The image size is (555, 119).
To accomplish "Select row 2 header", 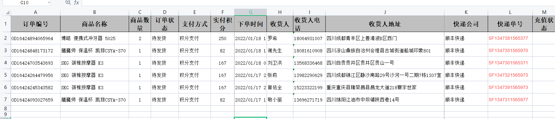I will click(5, 38).
